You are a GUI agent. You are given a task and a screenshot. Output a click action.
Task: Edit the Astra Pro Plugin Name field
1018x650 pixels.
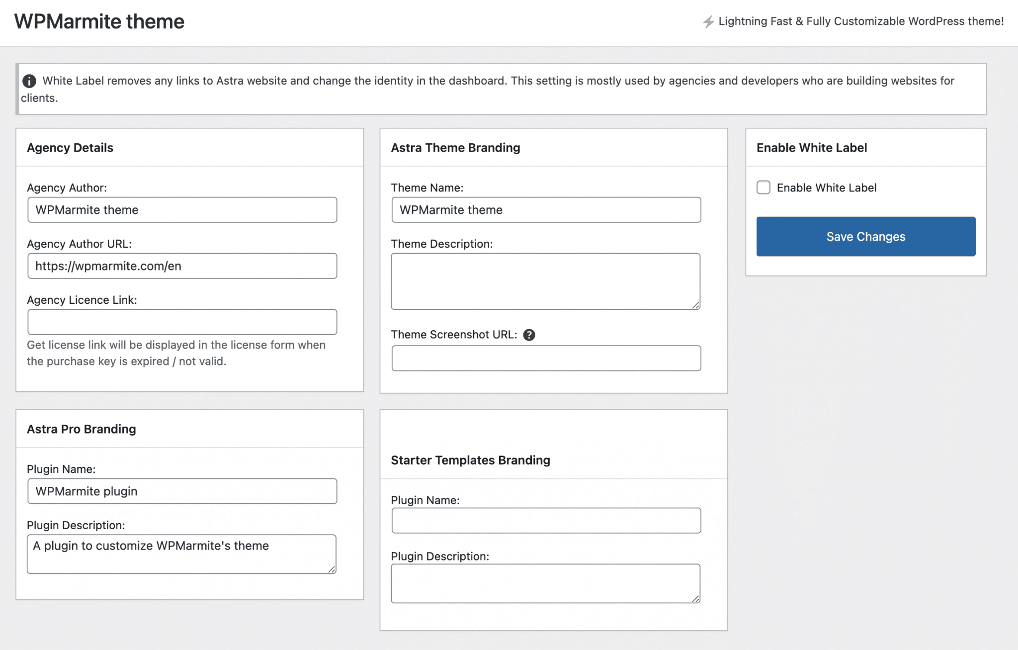182,491
